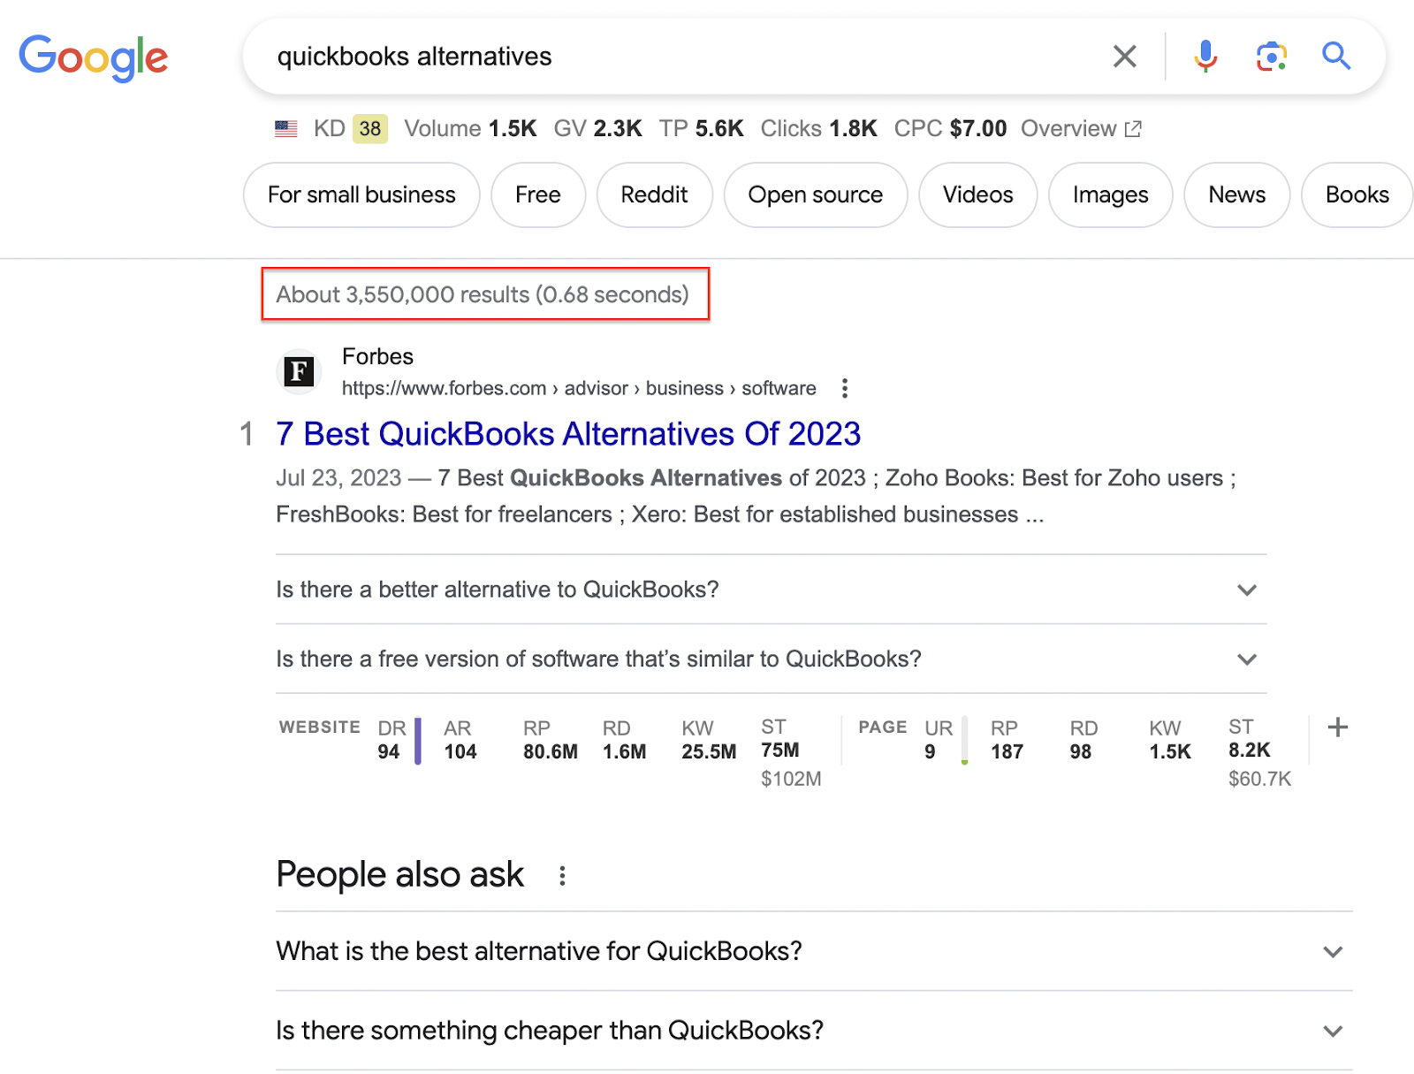Click the plus icon in metrics bar
The width and height of the screenshot is (1414, 1074).
coord(1338,727)
